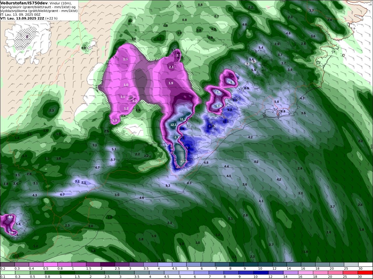Click the 1.5 value in the pink snow area
Viewport: 373px width, 279px height.
126,59
